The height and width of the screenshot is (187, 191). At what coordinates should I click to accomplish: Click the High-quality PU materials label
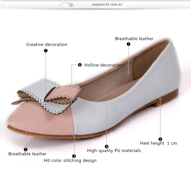tap(114, 150)
